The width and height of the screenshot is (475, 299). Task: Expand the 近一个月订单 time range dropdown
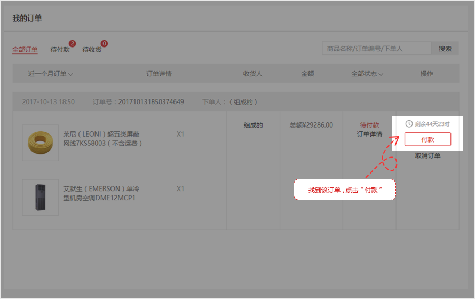(x=50, y=74)
